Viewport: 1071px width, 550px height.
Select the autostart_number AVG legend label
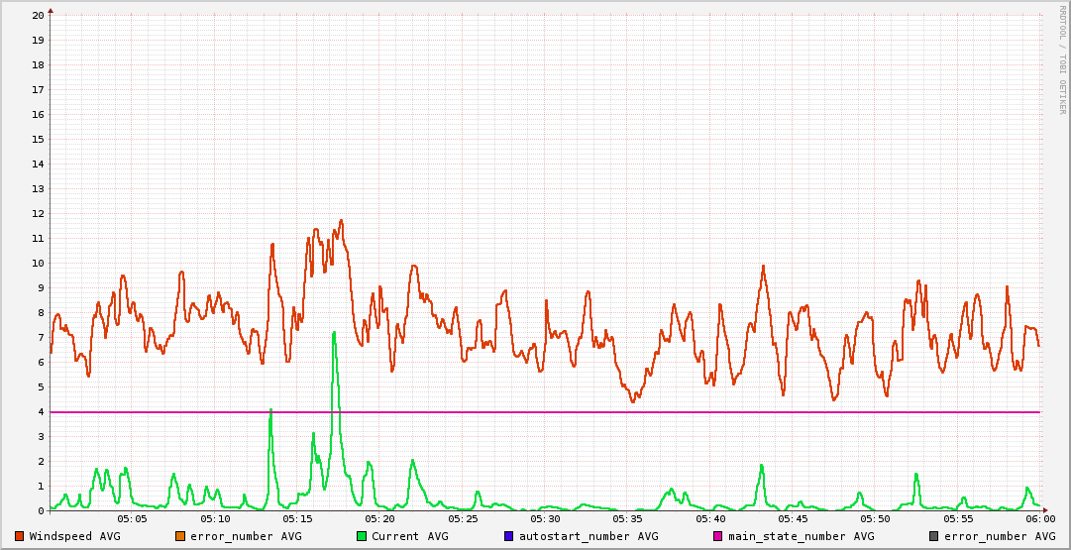tap(589, 536)
